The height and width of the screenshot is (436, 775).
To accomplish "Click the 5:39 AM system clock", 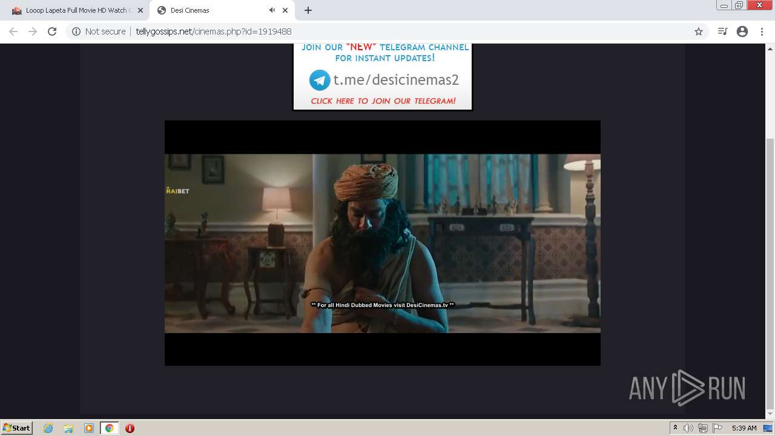I will [x=744, y=428].
